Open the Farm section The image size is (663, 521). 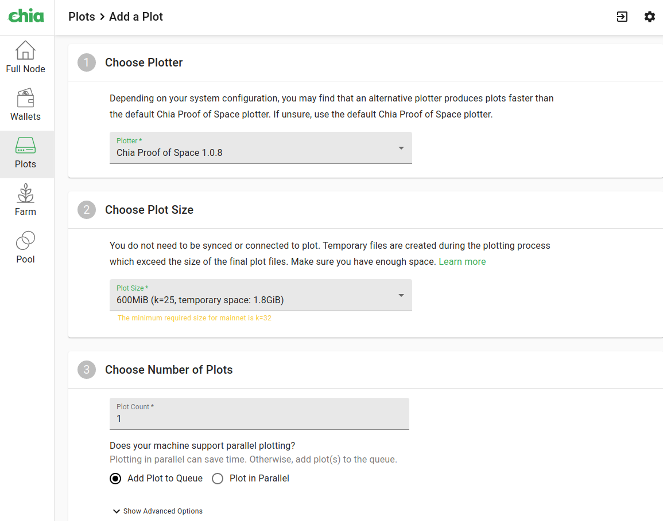tap(25, 200)
